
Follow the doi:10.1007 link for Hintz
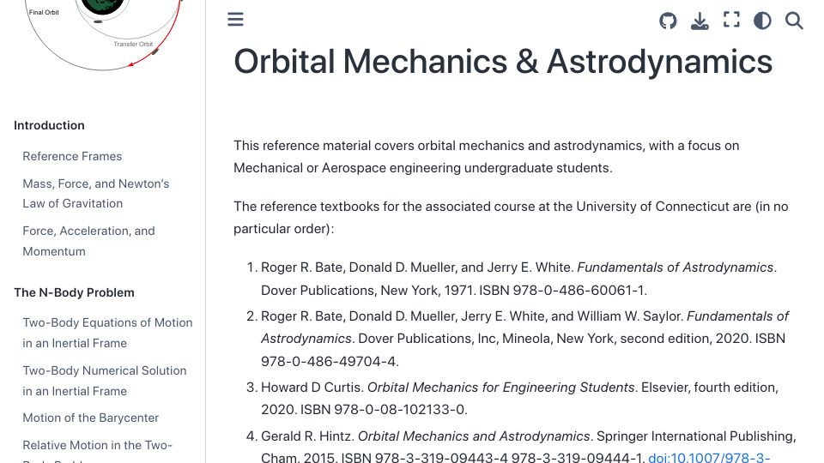tap(709, 457)
